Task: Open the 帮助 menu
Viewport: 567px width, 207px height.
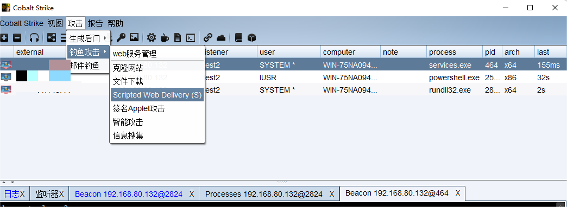Action: [x=115, y=24]
